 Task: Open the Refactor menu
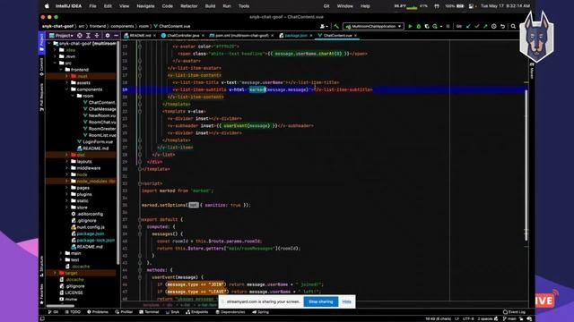189,6
